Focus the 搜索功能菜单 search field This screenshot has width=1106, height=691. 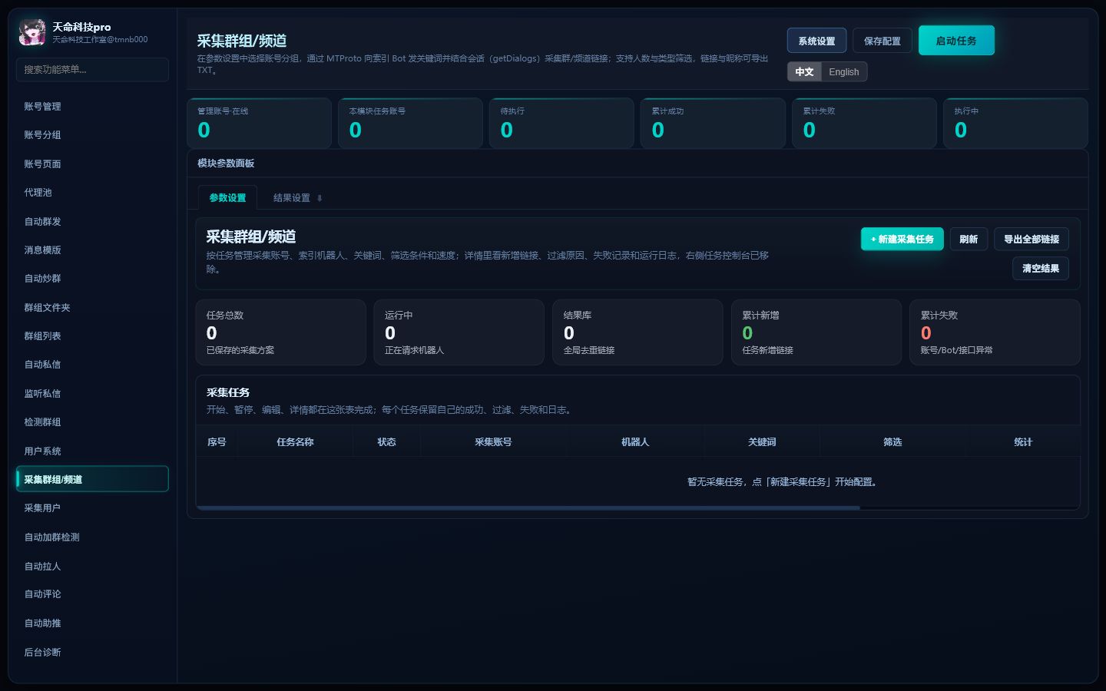tap(92, 69)
